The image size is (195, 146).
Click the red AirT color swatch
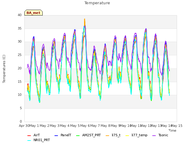(x=29, y=136)
